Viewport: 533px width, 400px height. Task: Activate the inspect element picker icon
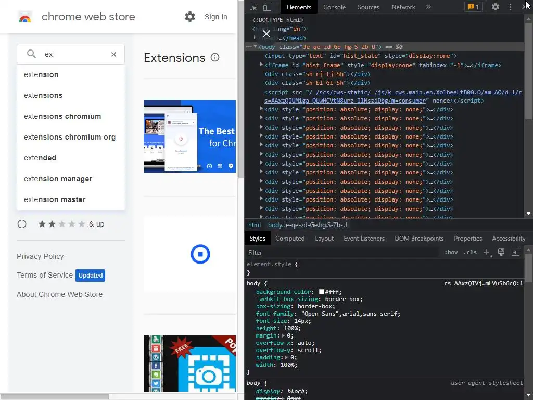point(253,7)
